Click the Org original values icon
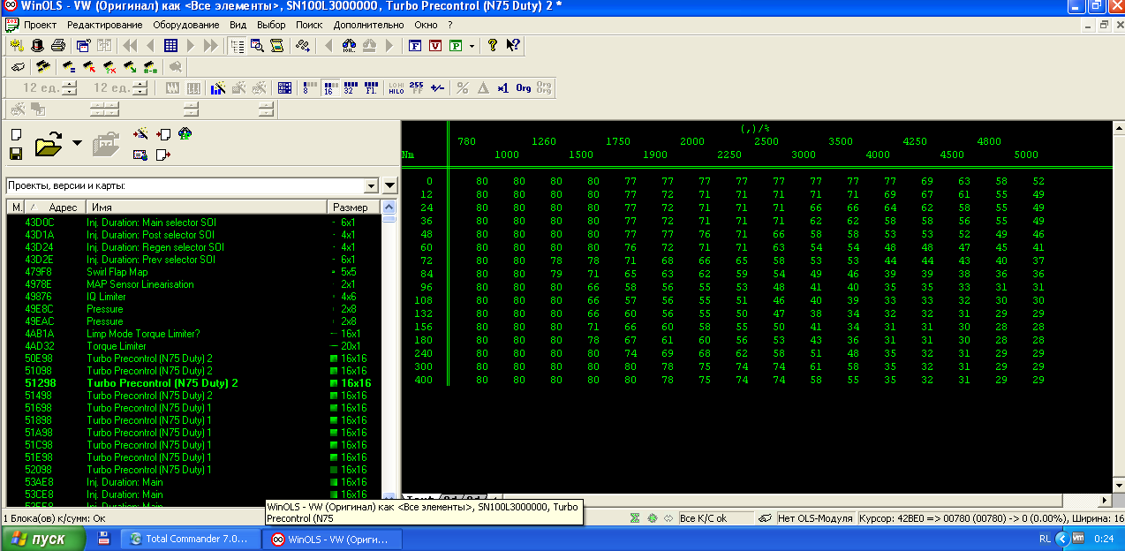The width and height of the screenshot is (1125, 551). (x=524, y=88)
